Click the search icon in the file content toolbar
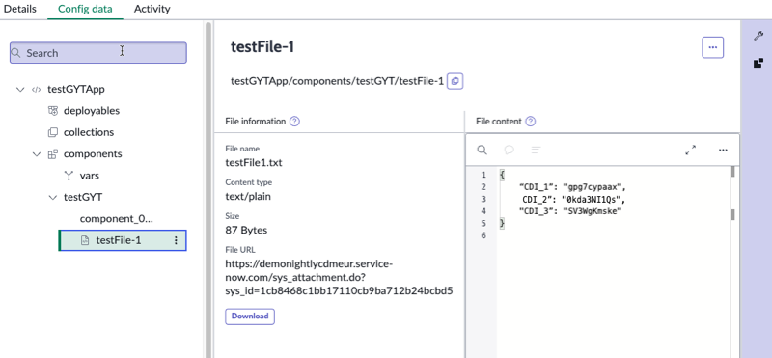The width and height of the screenshot is (772, 358). coord(482,150)
